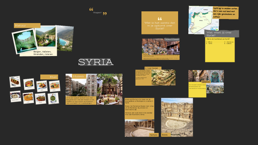Click the Huizen label
The image size is (258, 145).
(x=79, y=76)
